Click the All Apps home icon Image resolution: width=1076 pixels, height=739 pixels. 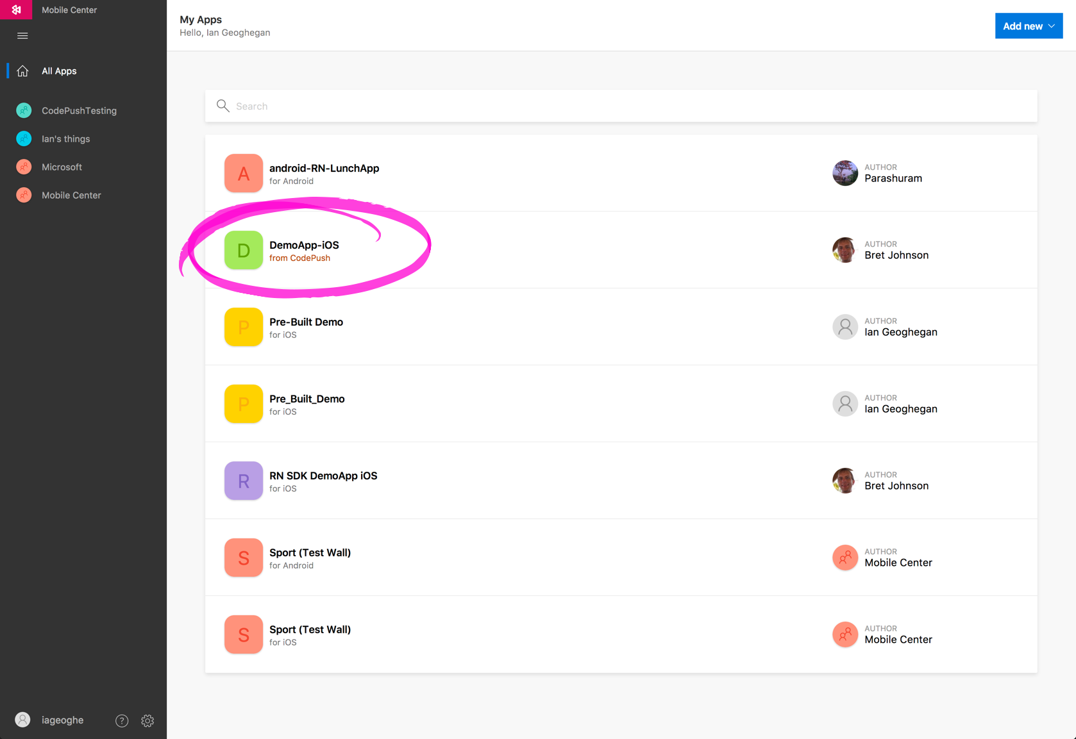point(22,71)
